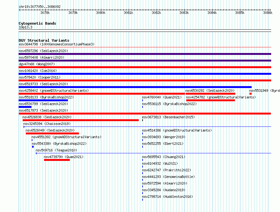This screenshot has height=212, width=280.
Task: Select nsv5652255 (Ebert2021) label
Action: coord(163,144)
